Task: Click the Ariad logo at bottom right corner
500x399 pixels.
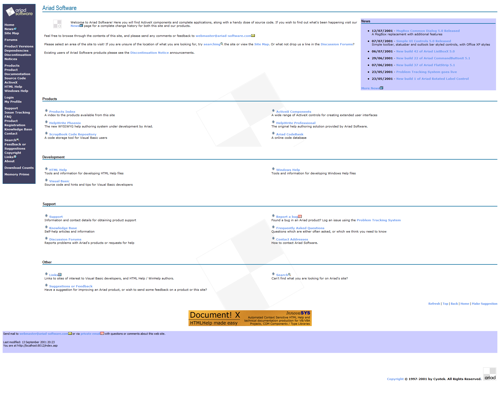Action: (x=490, y=374)
